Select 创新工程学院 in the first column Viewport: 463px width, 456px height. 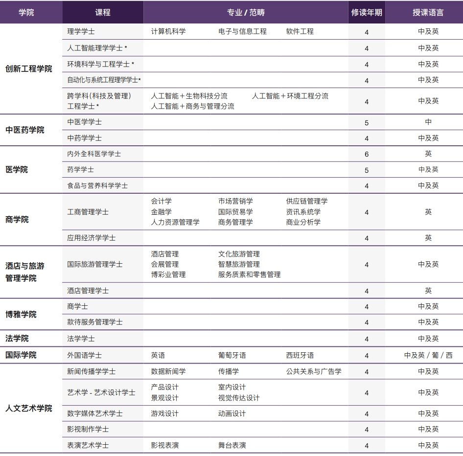point(29,68)
